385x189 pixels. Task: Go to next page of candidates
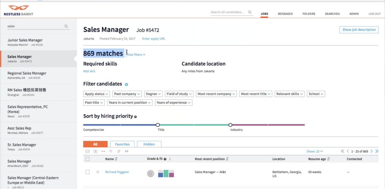pyautogui.click(x=372, y=151)
